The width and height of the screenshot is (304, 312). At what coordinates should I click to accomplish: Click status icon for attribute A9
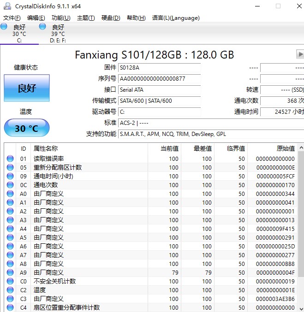click(10, 272)
